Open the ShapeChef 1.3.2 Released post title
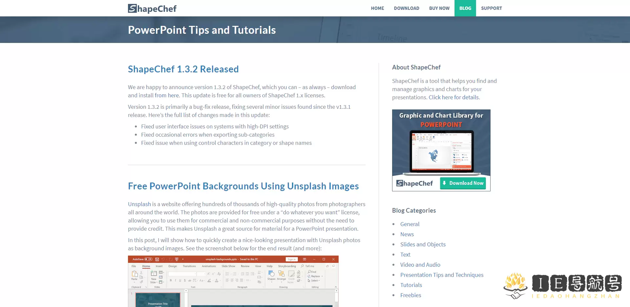The width and height of the screenshot is (630, 307). pyautogui.click(x=183, y=69)
